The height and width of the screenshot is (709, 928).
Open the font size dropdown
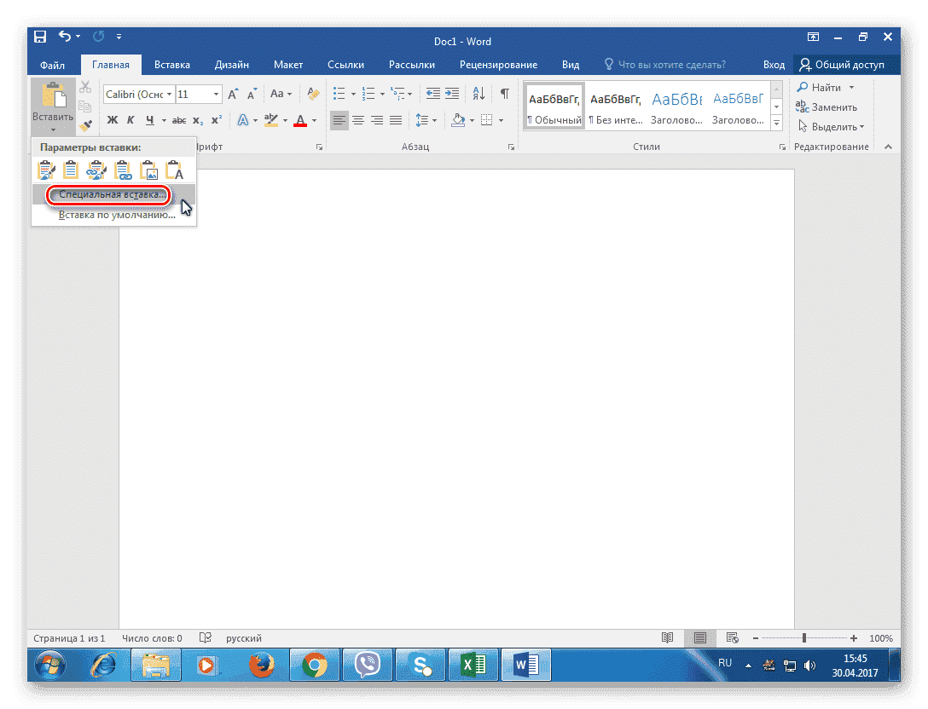(x=216, y=94)
